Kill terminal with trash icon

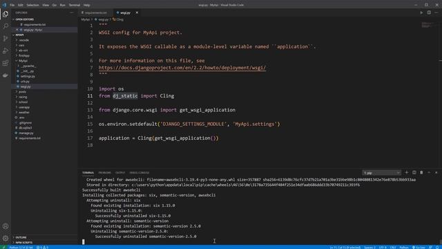(421, 172)
